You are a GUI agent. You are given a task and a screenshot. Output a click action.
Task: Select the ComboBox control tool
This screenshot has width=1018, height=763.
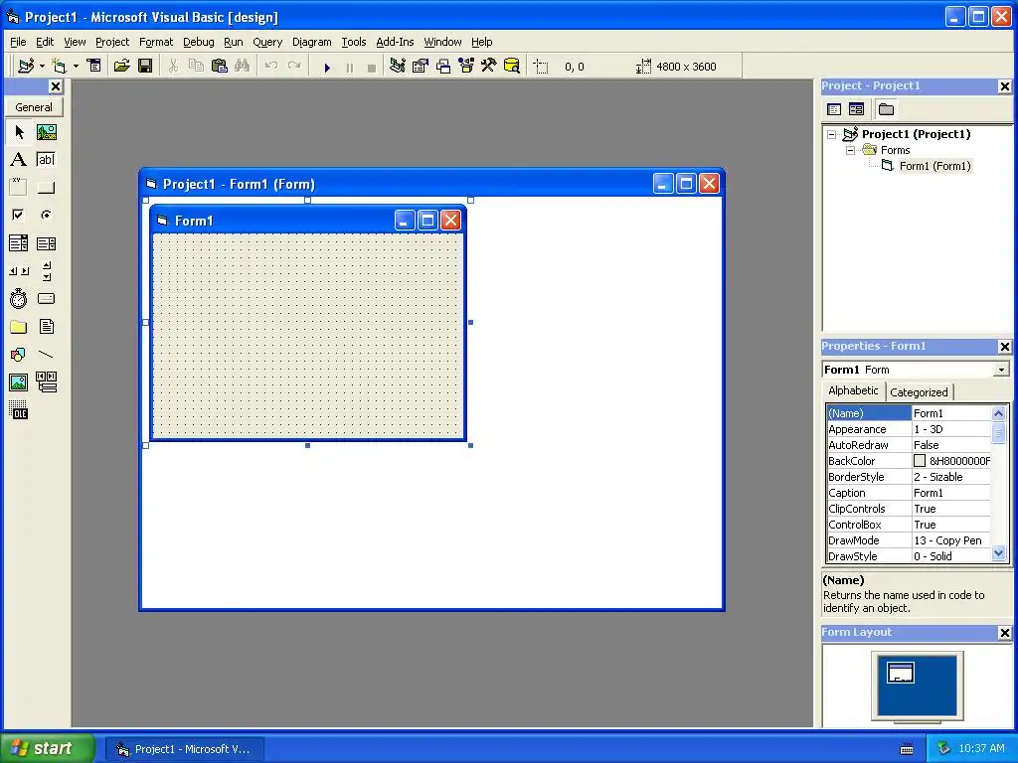coord(19,243)
